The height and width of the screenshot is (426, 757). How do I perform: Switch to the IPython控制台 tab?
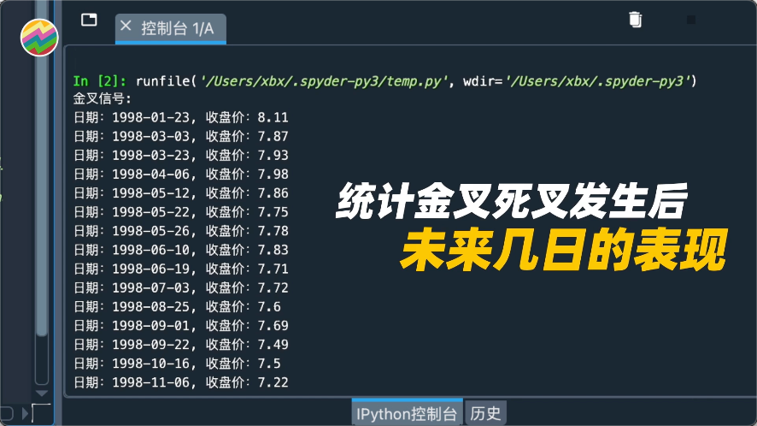(x=407, y=413)
